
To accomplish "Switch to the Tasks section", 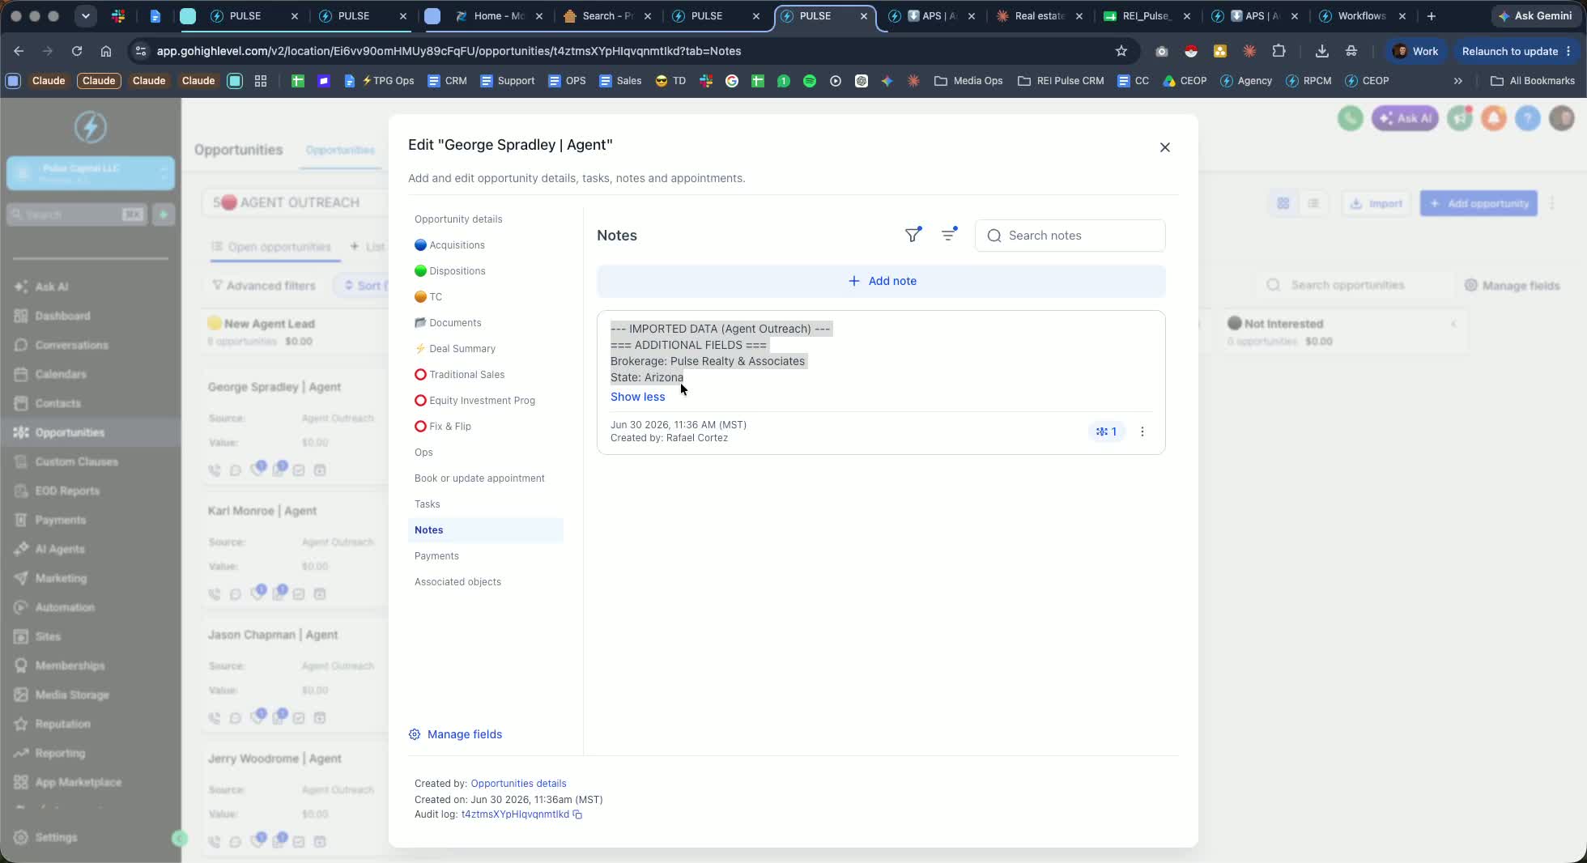I will [x=428, y=504].
